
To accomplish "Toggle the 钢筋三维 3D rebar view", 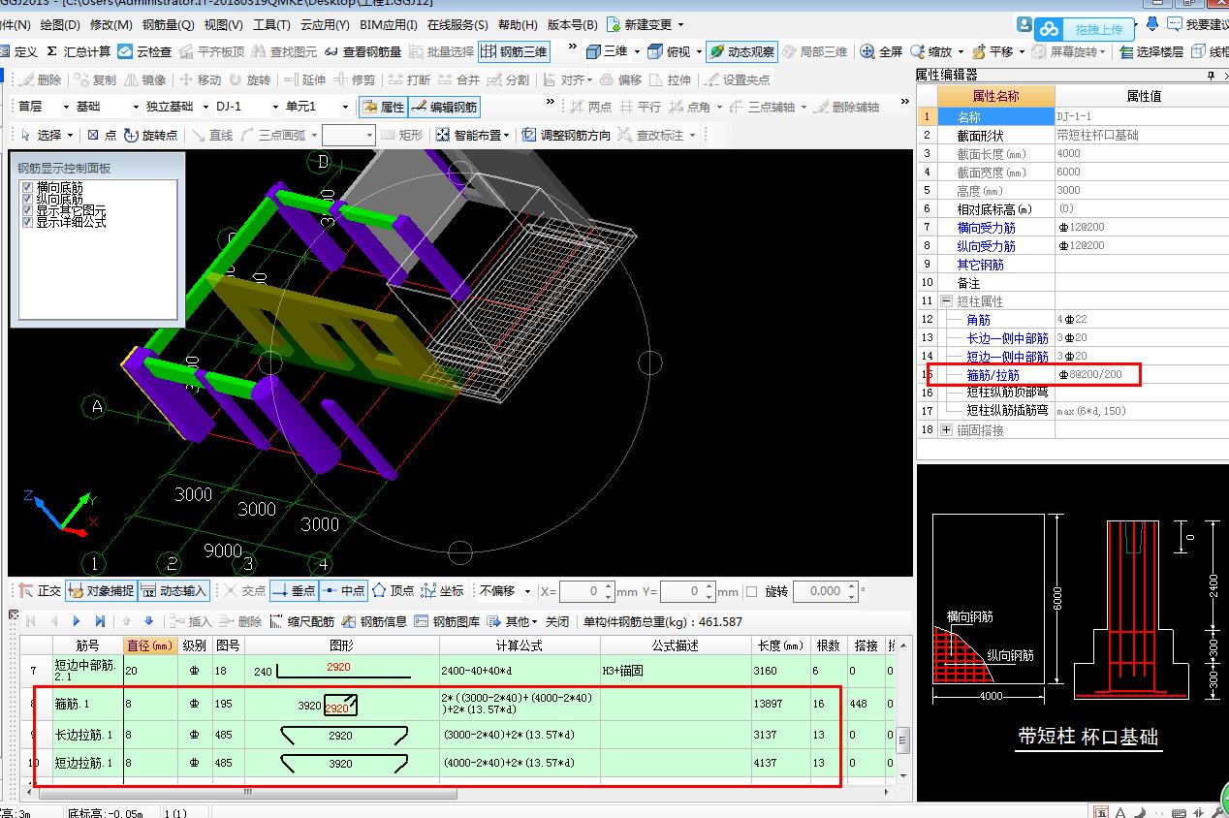I will (x=515, y=51).
